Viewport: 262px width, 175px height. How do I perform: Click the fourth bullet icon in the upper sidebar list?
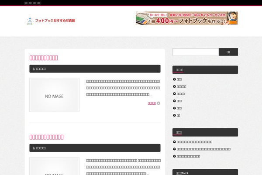tap(174, 101)
